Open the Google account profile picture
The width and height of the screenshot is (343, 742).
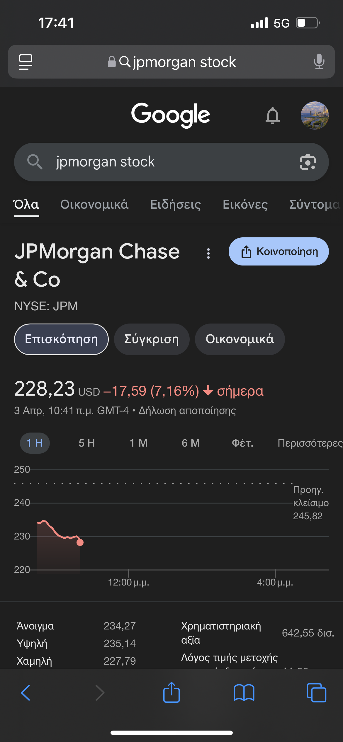pos(315,115)
